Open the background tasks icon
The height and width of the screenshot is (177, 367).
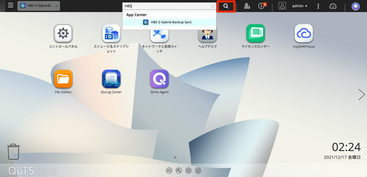pos(247,6)
